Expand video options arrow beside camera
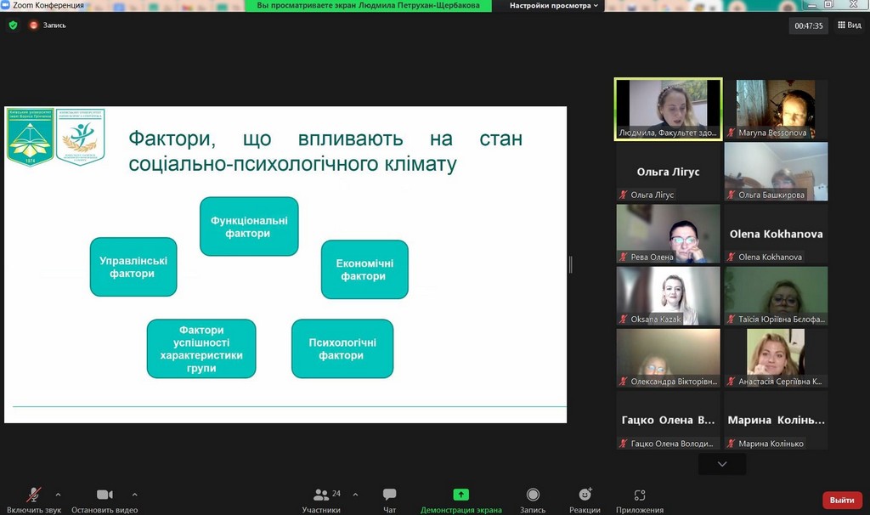The width and height of the screenshot is (870, 515). coord(134,494)
